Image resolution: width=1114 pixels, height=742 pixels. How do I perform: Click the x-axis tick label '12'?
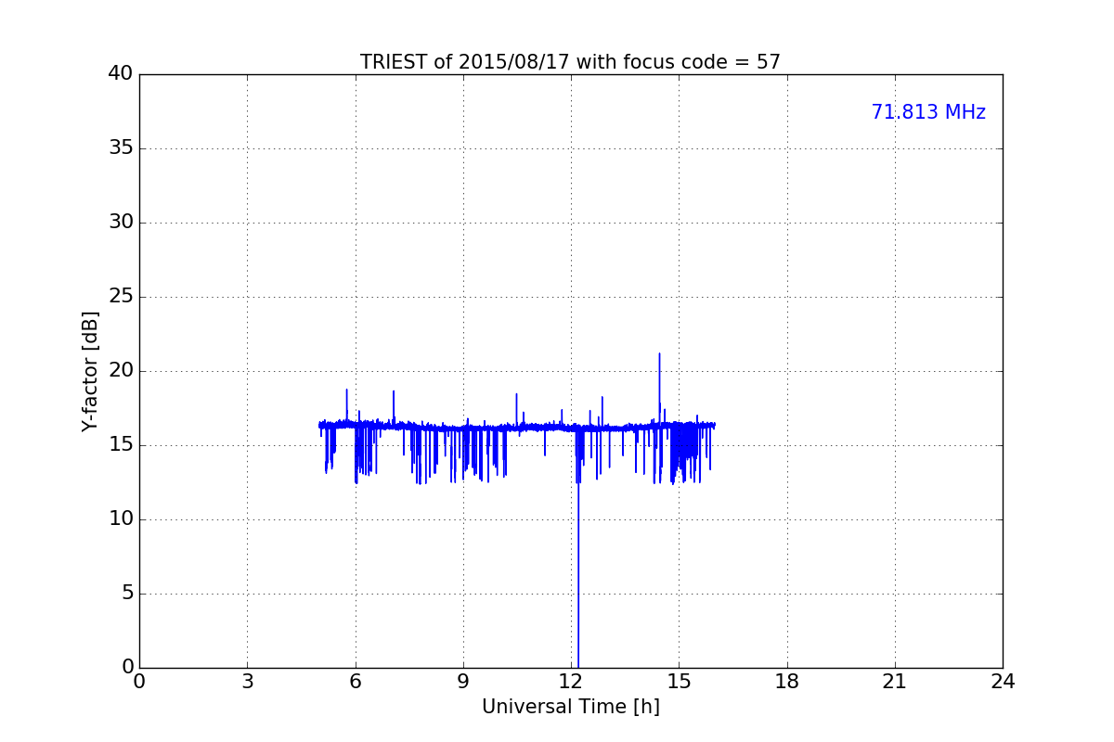[x=571, y=682]
